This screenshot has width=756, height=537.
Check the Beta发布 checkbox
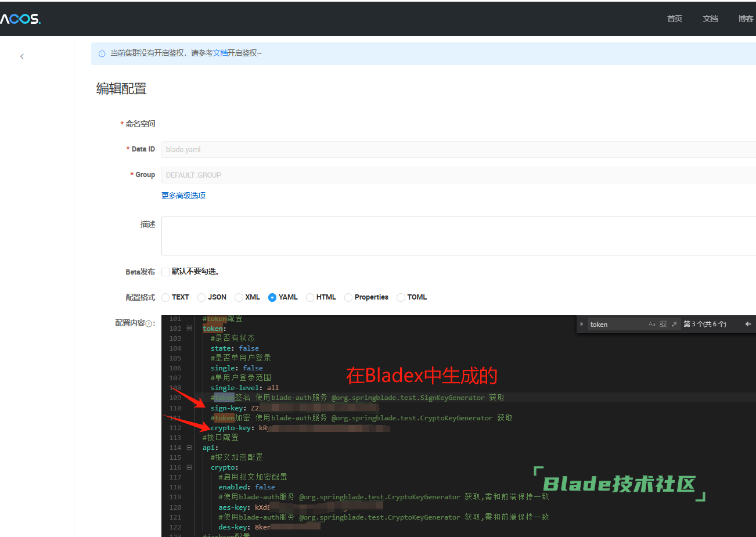(x=165, y=272)
